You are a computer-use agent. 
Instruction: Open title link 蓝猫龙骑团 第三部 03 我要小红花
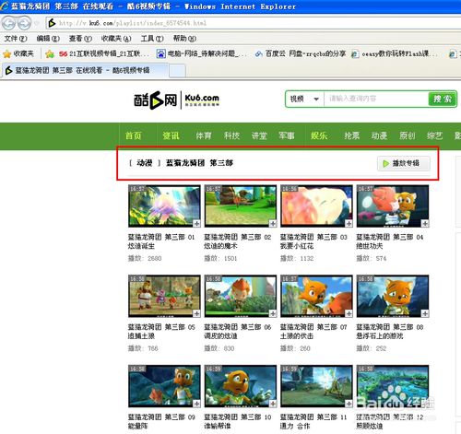313,241
